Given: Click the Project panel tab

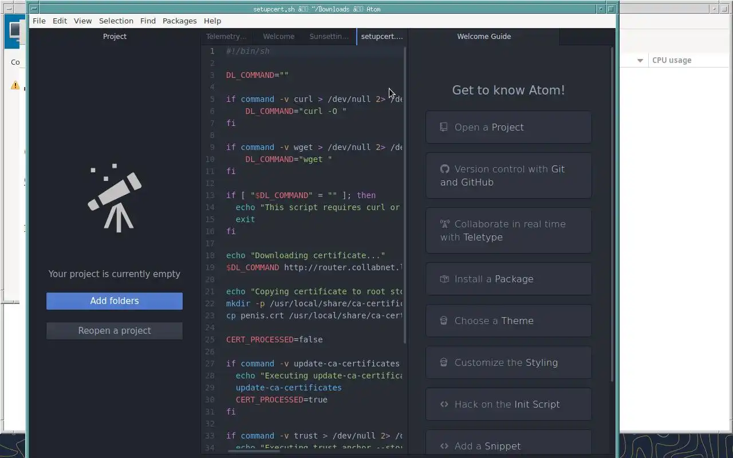Looking at the screenshot, I should pyautogui.click(x=115, y=36).
